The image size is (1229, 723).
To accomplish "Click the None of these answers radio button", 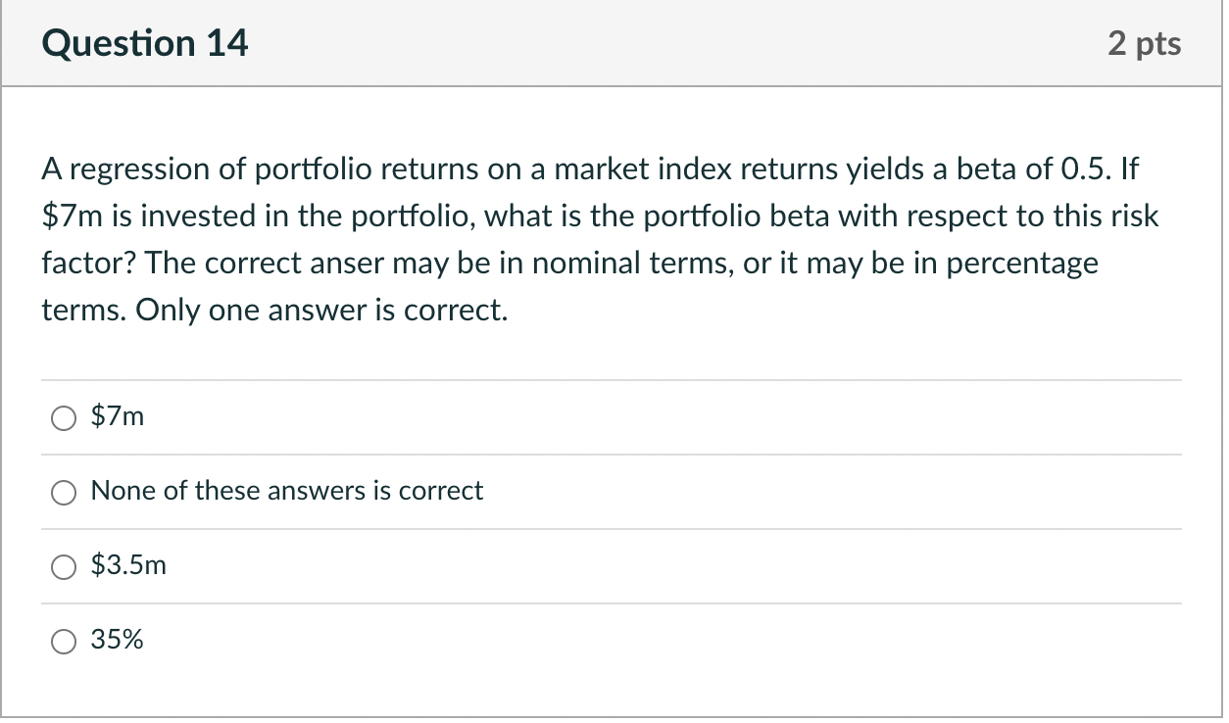I will 63,492.
